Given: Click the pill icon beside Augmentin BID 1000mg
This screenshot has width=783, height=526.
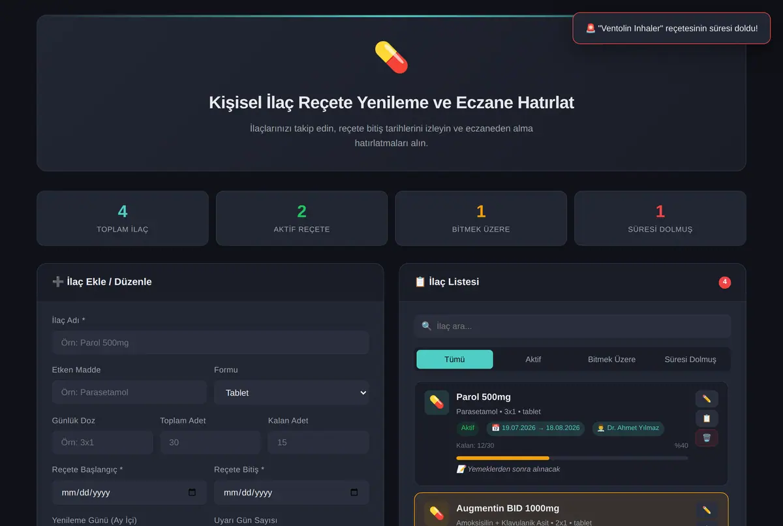Looking at the screenshot, I should click(437, 514).
